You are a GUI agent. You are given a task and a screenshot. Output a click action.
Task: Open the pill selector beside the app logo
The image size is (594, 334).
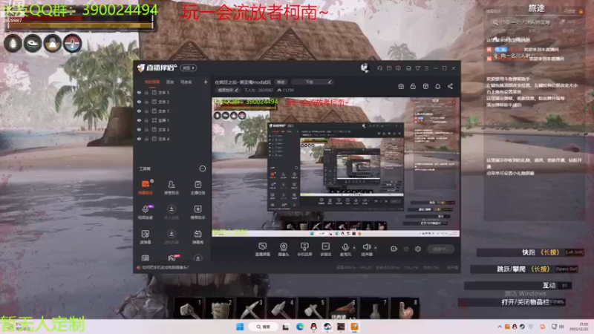click(189, 68)
